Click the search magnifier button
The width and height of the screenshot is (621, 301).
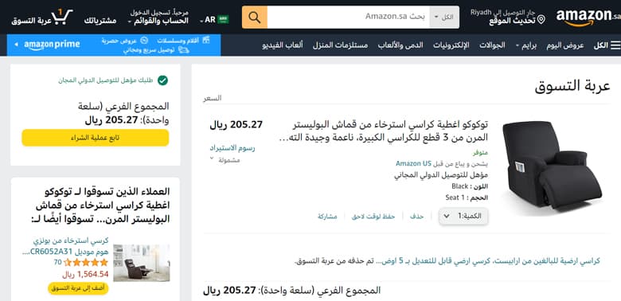[254, 17]
